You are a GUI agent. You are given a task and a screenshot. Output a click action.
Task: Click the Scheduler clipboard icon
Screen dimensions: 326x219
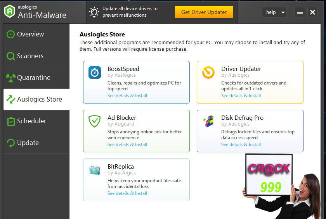11,121
